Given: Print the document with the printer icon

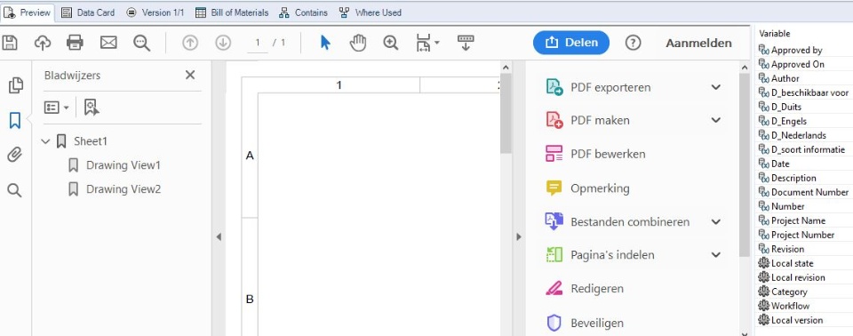Looking at the screenshot, I should [75, 43].
